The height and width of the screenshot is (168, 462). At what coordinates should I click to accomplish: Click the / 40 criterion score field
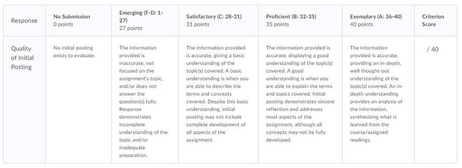click(433, 49)
